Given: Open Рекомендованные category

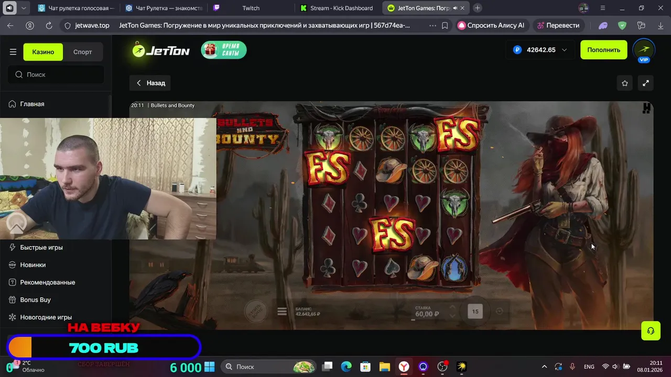Looking at the screenshot, I should [47, 282].
